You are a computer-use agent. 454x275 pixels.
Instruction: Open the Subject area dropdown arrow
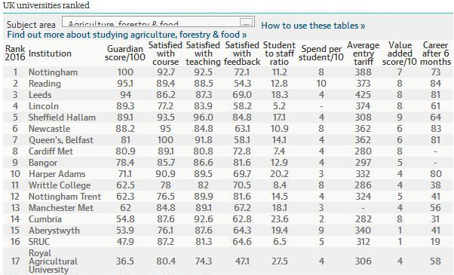pos(247,22)
